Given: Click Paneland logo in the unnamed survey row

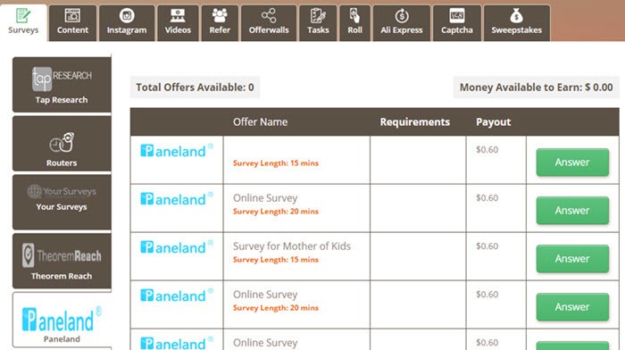Looking at the screenshot, I should pyautogui.click(x=177, y=150).
